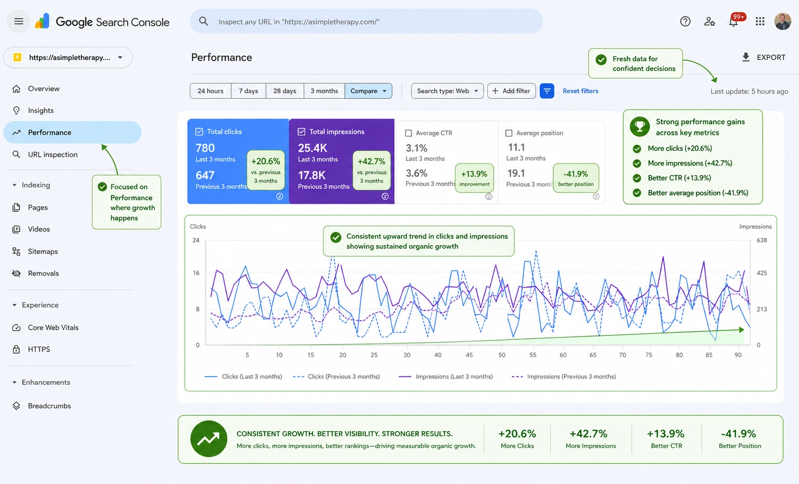Click the Export download icon
Screen dimensions: 799x484
click(x=745, y=57)
